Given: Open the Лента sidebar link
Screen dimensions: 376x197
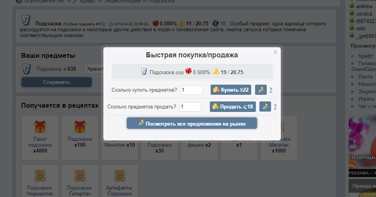Looking at the screenshot, I should pos(365,77).
